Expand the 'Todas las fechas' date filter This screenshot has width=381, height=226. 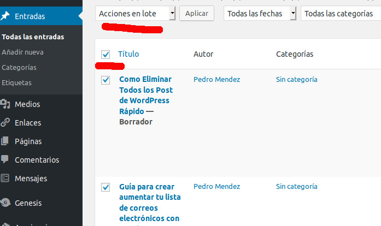coord(260,14)
